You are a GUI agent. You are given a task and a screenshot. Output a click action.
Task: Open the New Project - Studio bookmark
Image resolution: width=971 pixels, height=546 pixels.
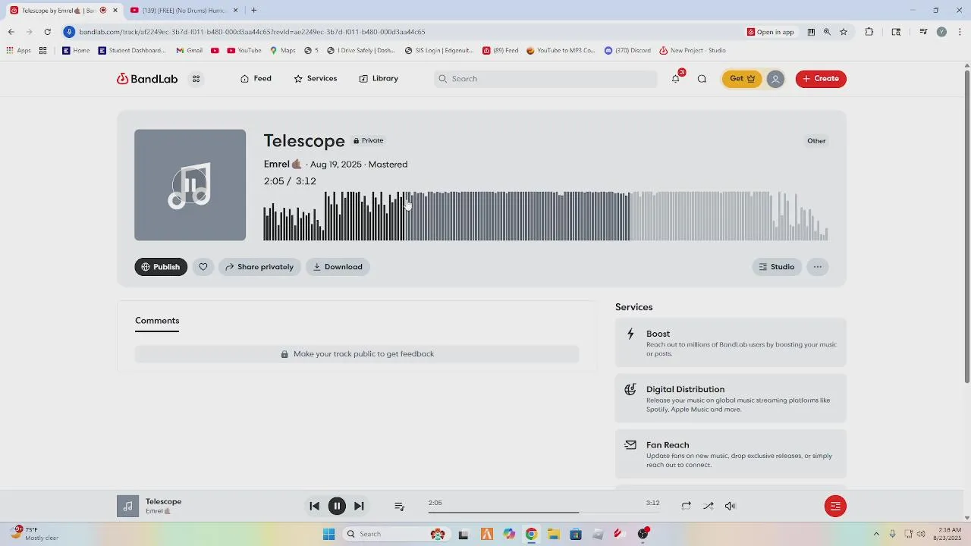coord(692,51)
